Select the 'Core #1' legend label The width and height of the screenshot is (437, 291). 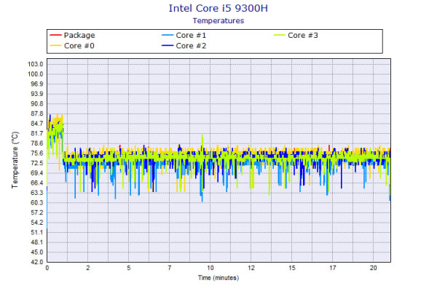coord(191,36)
